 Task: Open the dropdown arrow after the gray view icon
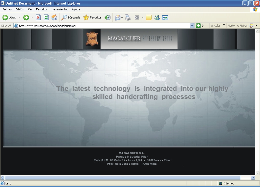click(143, 17)
